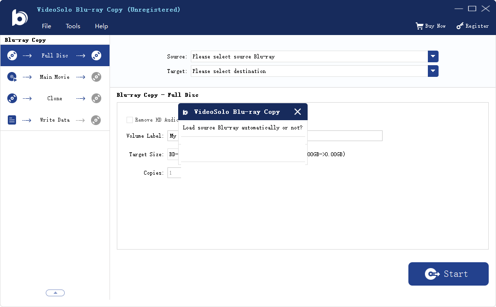Viewport: 496px width, 307px height.
Task: Click the Full Disc source disc icon
Action: [x=12, y=55]
